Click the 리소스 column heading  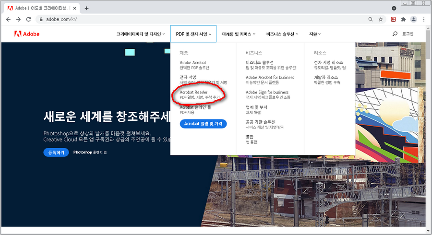[x=320, y=53]
